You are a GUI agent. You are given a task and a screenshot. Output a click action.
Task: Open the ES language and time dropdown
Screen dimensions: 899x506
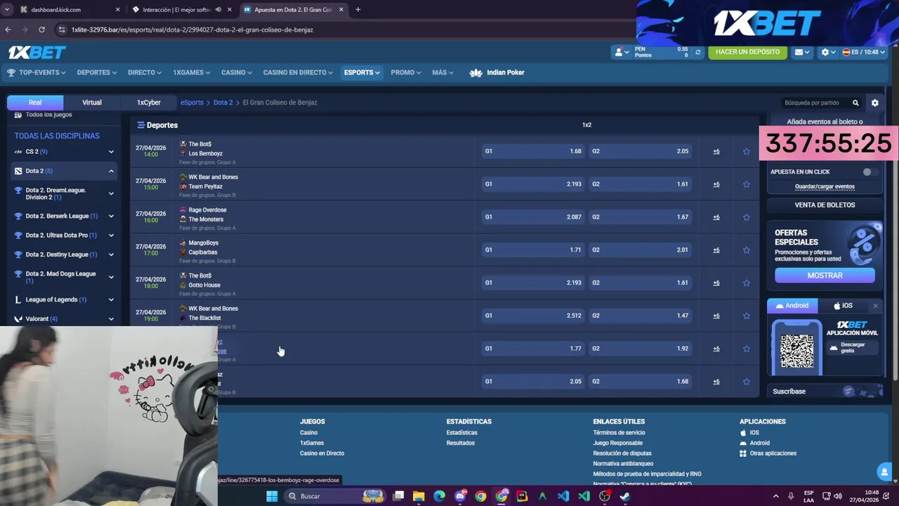click(x=864, y=52)
